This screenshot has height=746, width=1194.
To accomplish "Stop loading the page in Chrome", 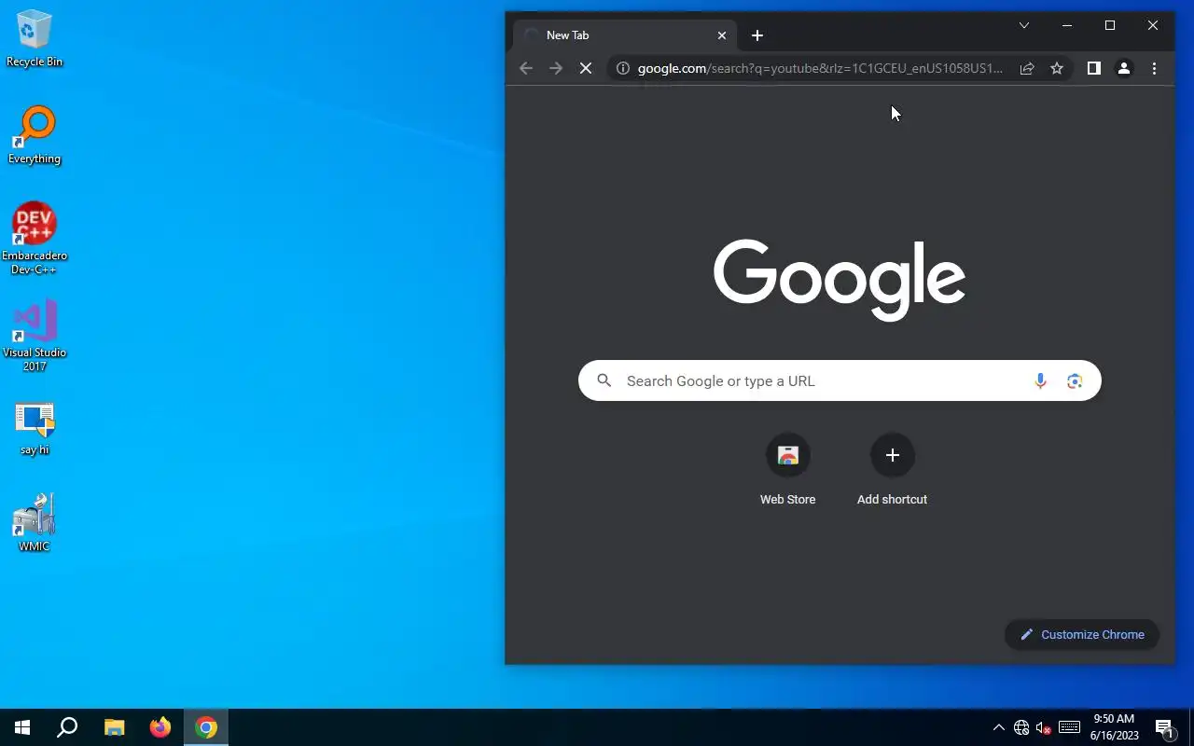I will pyautogui.click(x=586, y=68).
